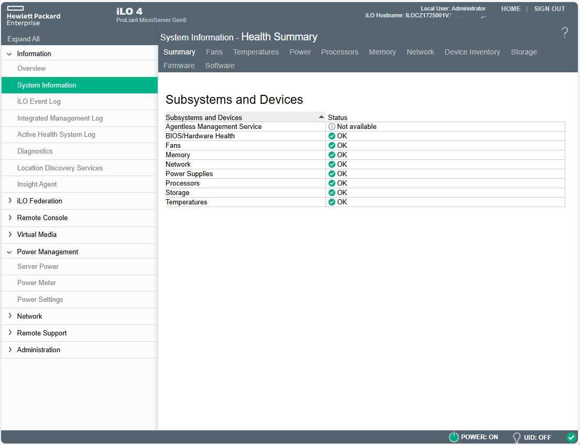
Task: Click the green health checkmark in footer
Action: click(x=571, y=437)
